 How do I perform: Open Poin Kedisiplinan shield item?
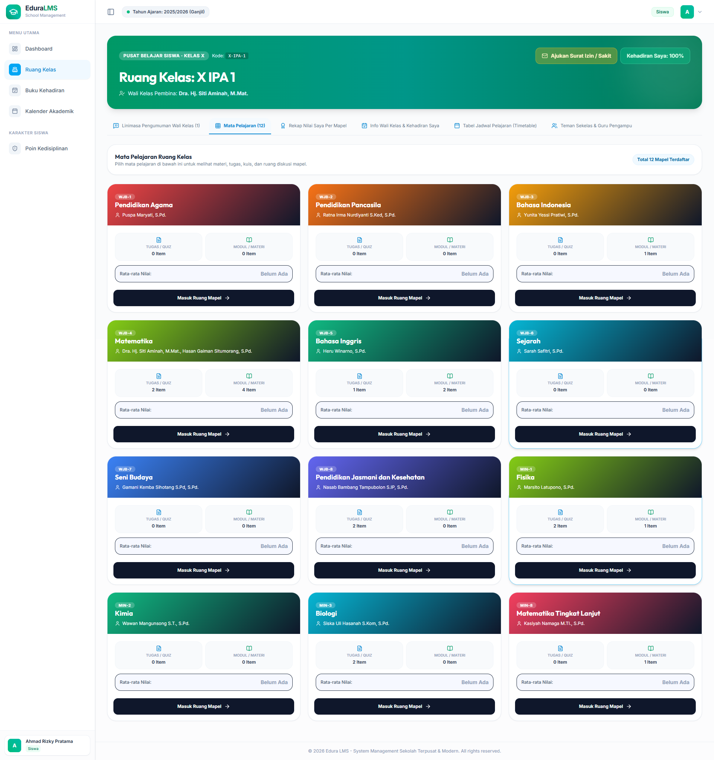pyautogui.click(x=47, y=148)
